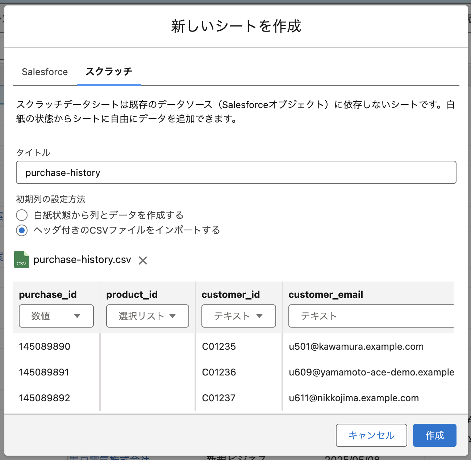Open the purchase_id 数値 type dropdown

pos(56,316)
